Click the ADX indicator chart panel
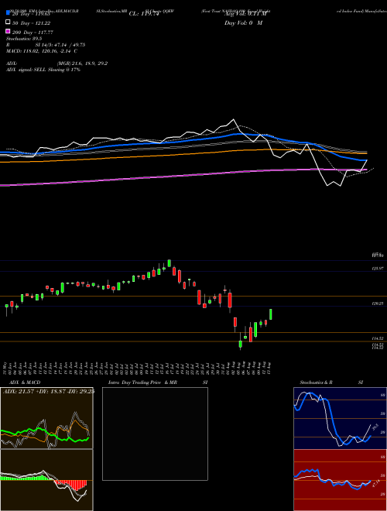The width and height of the screenshot is (387, 511). point(46,418)
